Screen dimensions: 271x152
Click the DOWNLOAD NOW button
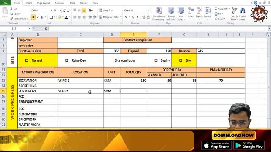pos(234,135)
